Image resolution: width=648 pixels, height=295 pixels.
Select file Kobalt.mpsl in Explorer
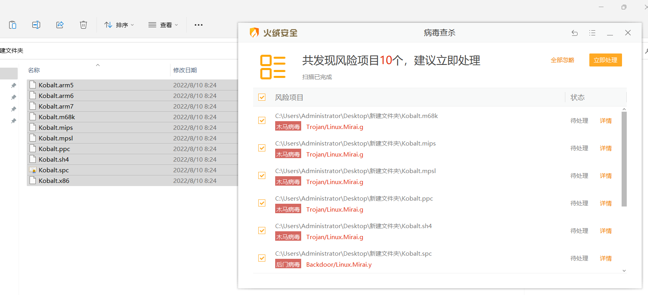point(132,138)
